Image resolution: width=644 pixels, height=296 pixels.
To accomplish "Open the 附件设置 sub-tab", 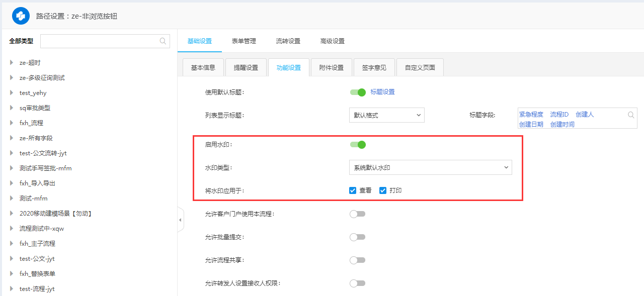I will pos(331,68).
